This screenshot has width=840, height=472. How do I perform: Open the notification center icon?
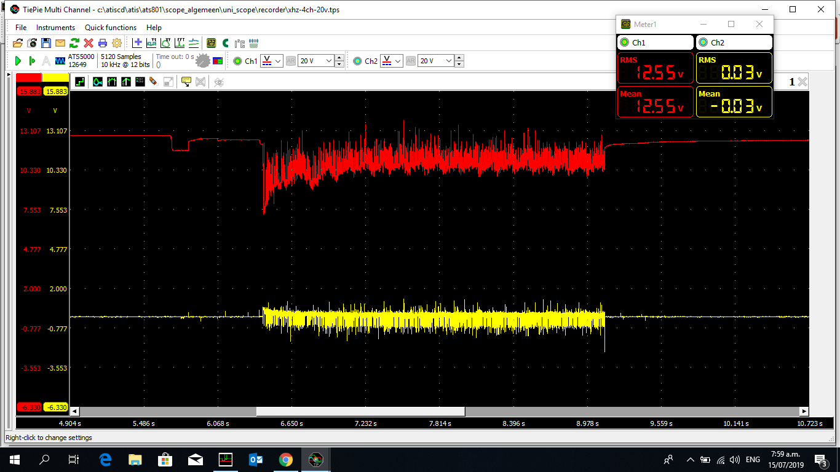pos(820,460)
